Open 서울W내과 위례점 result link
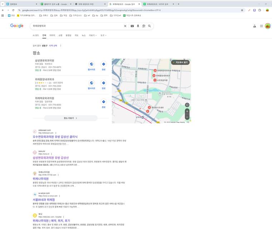The height and width of the screenshot is (232, 272). [x=44, y=200]
